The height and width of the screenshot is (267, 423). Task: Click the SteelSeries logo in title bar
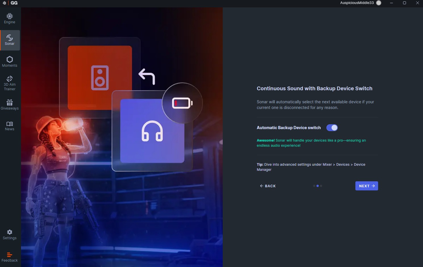(4, 3)
